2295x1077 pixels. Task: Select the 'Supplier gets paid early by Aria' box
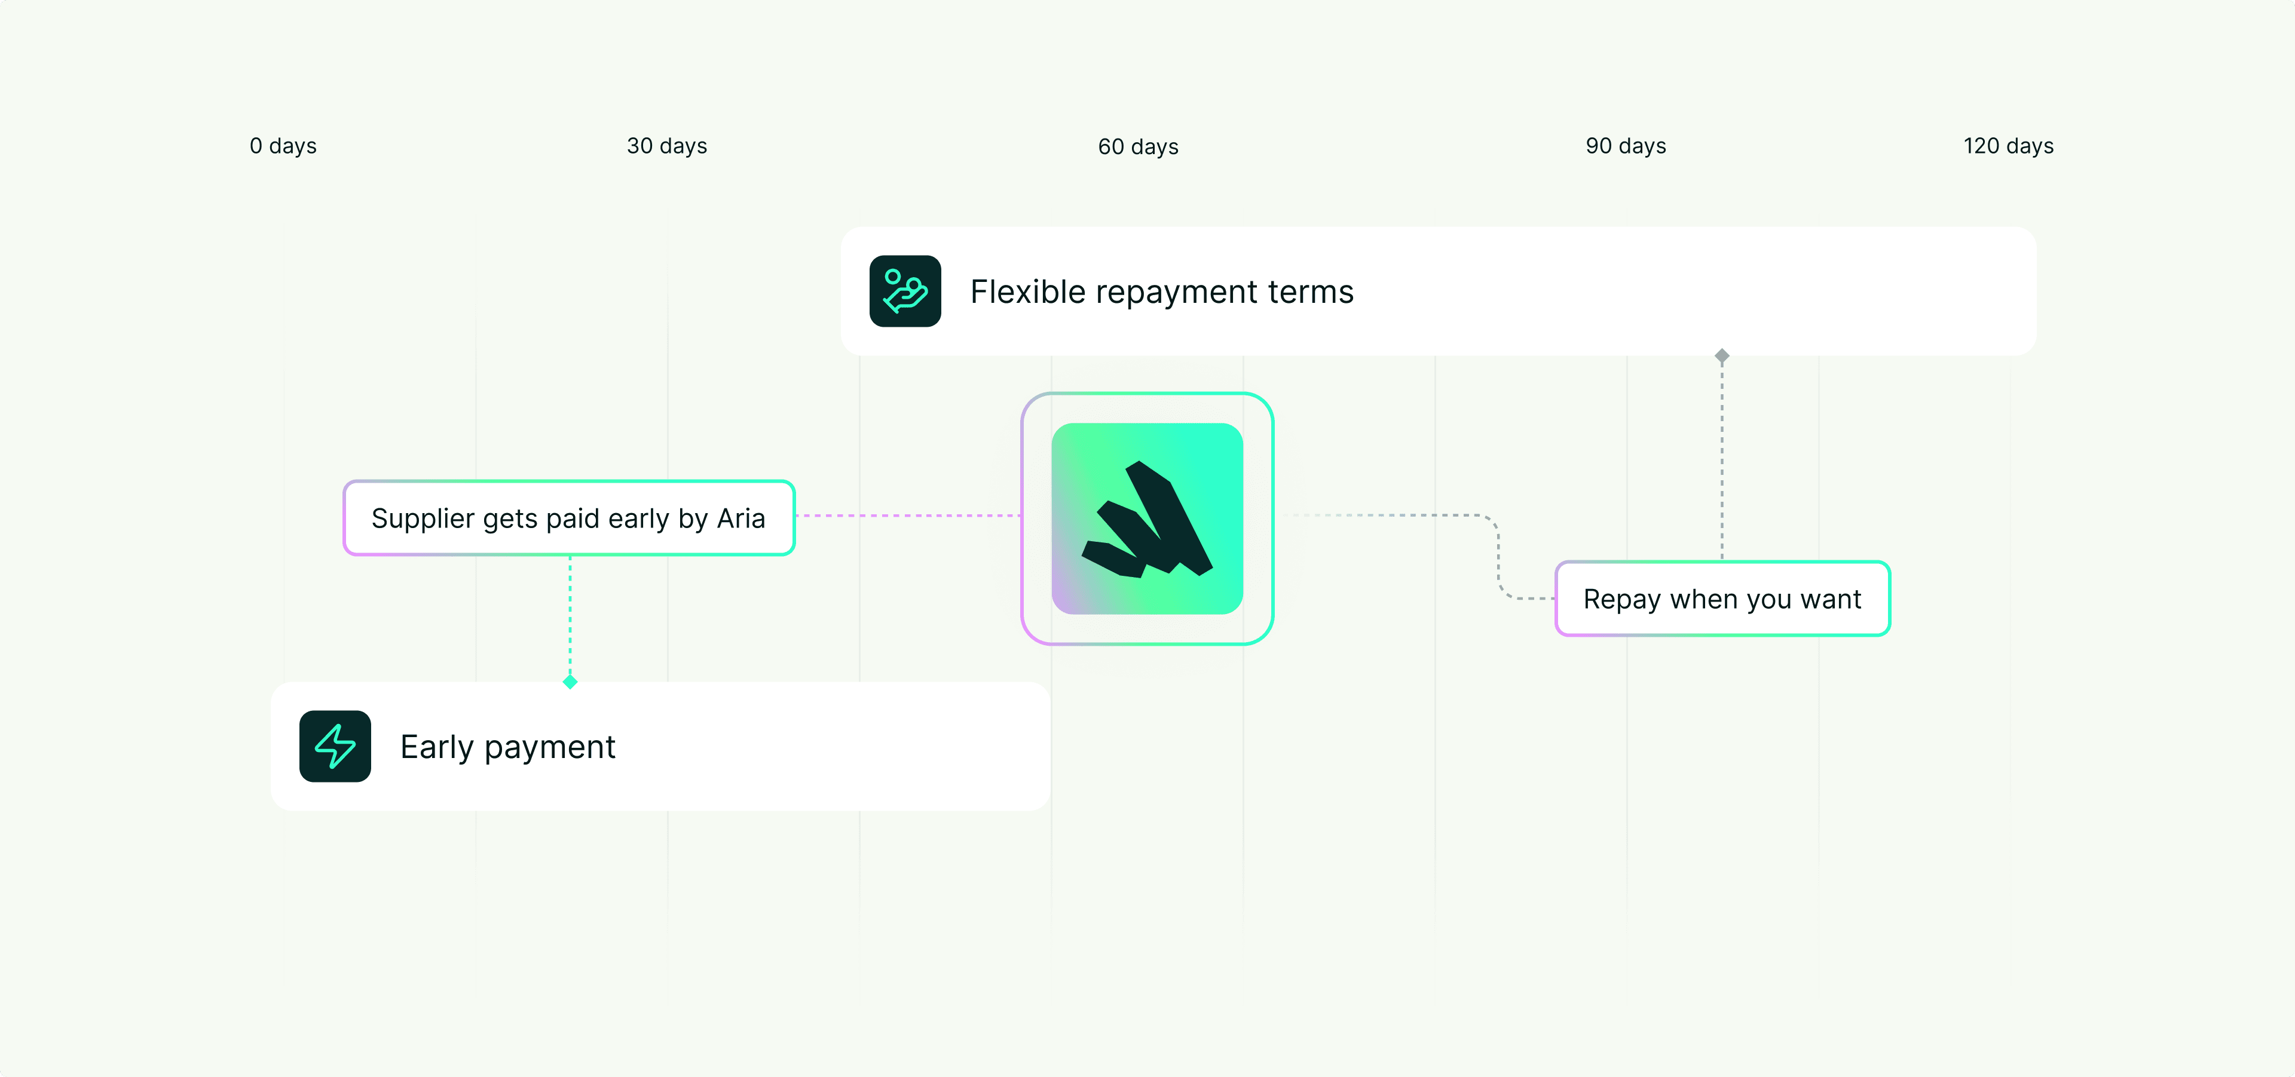570,518
